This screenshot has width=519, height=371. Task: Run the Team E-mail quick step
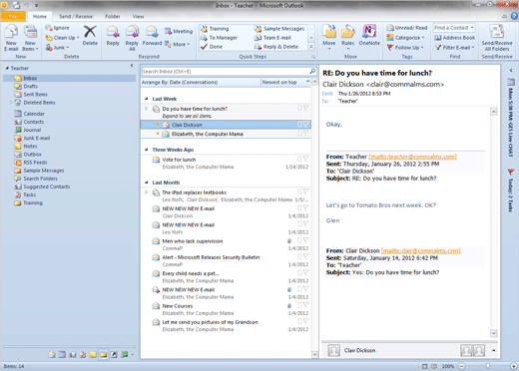[272, 38]
